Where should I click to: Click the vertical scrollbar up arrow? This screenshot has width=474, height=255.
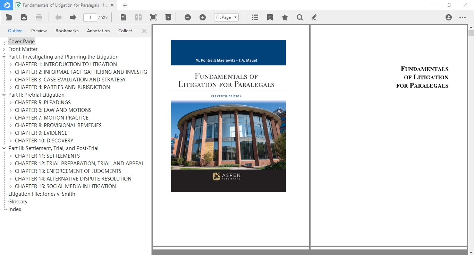coord(471,27)
